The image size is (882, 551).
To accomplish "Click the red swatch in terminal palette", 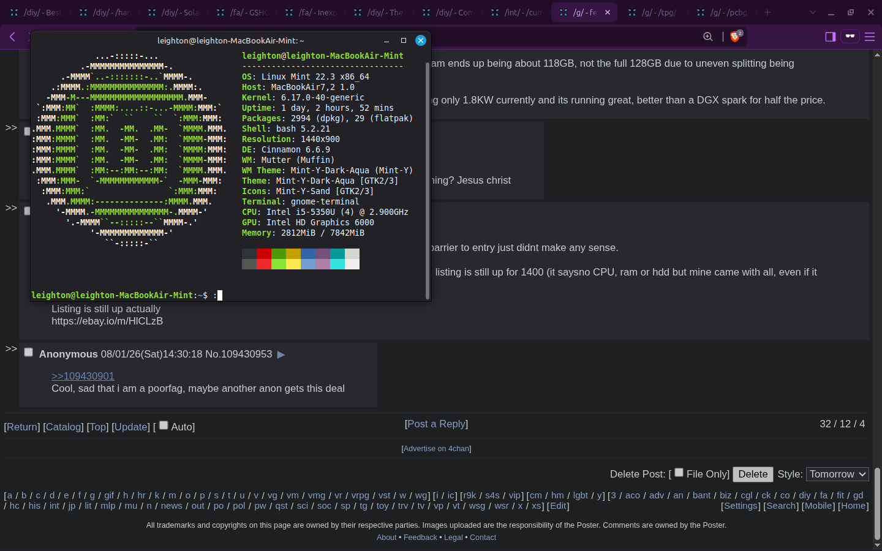I will click(x=264, y=253).
